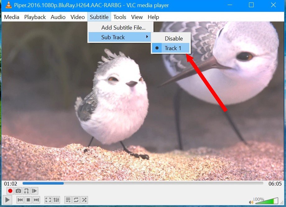This screenshot has width=286, height=207.
Task: Skip to next media in playlist
Action: coord(36,200)
